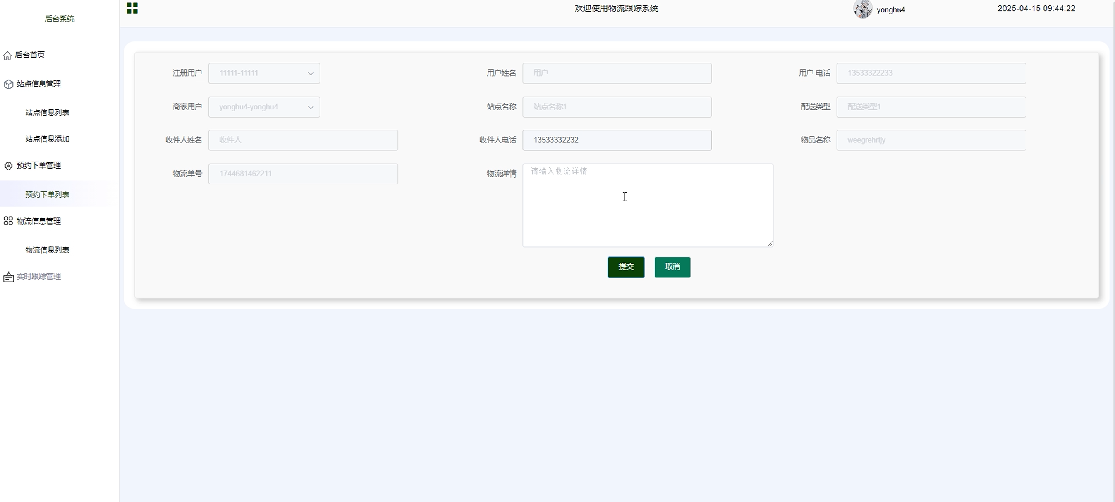Focus the 物流详情 text area
1115x502 pixels.
pos(647,205)
